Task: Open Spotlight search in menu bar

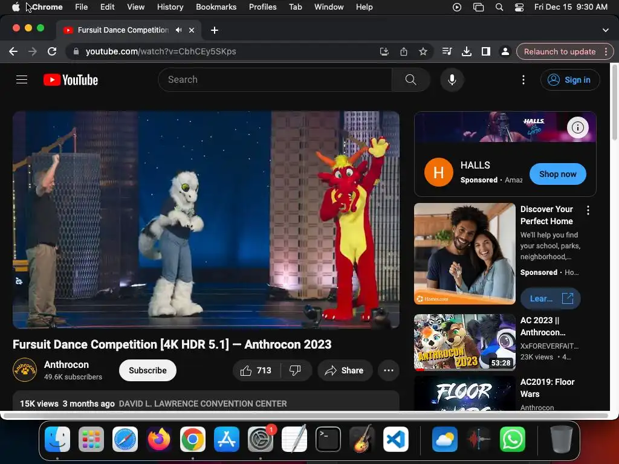Action: point(499,7)
